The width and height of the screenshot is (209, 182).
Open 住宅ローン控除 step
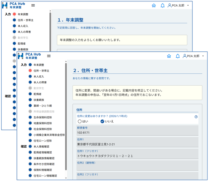click(x=43, y=141)
